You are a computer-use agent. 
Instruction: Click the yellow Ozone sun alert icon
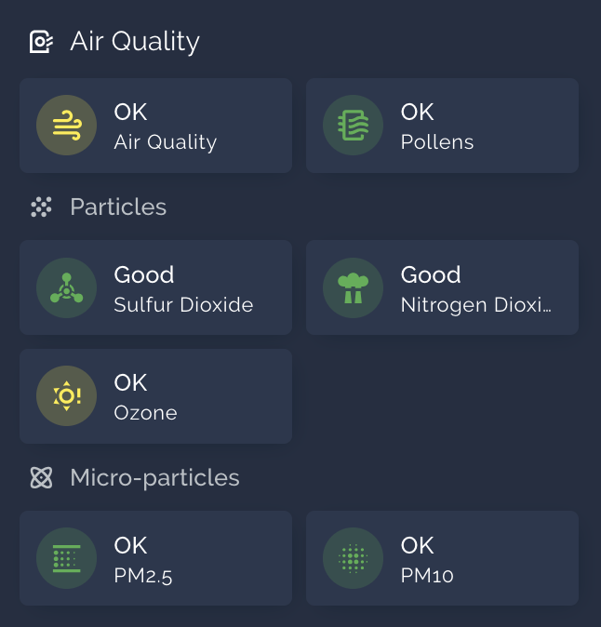[66, 396]
